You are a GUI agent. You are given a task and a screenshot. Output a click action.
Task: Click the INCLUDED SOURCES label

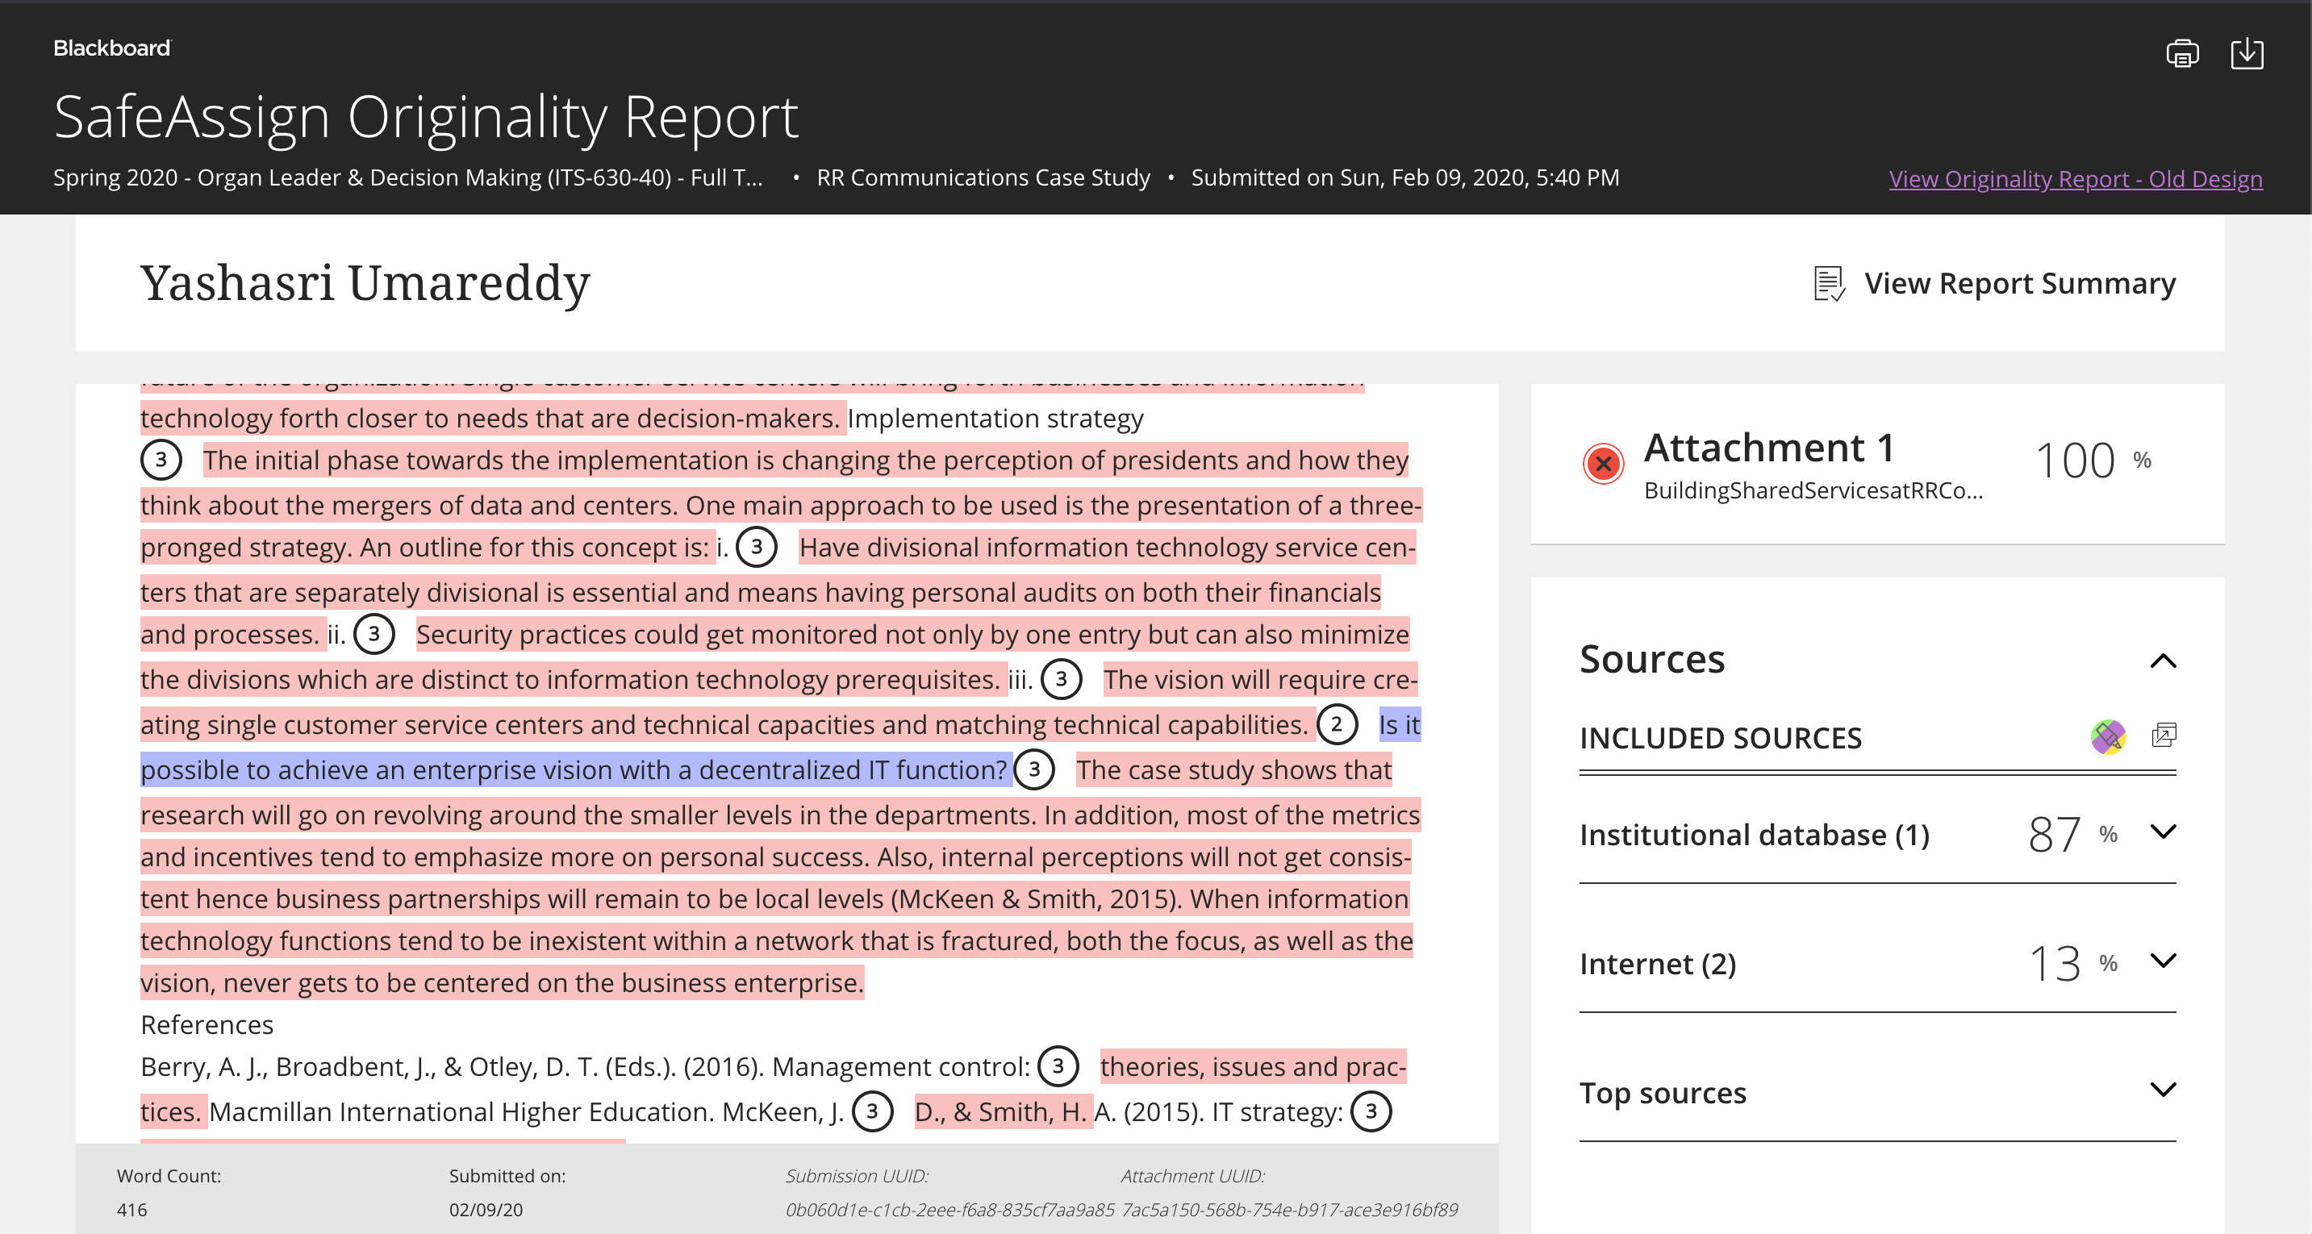tap(1721, 738)
